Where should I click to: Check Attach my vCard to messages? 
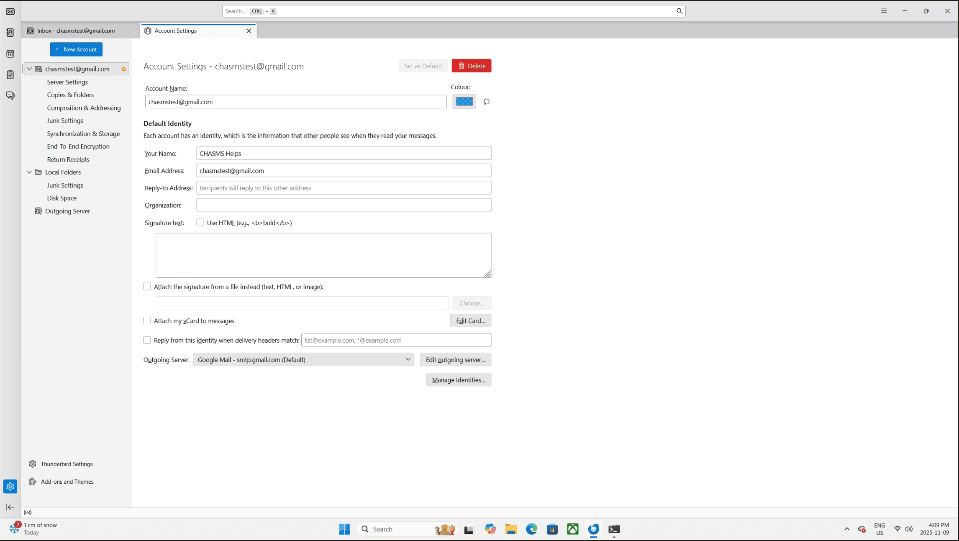point(147,320)
